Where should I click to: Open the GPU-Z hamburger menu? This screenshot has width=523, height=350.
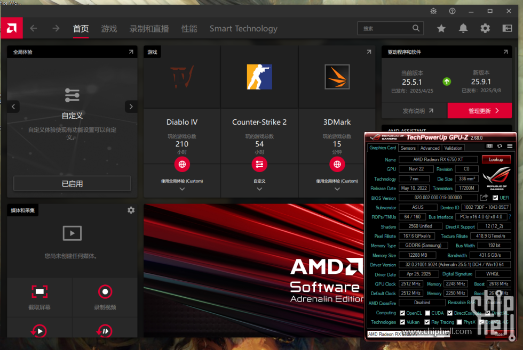(x=510, y=146)
